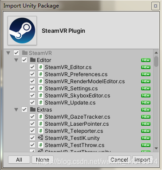Click the C# script icon beside SteamVR_GazeTracker.cs
Screen dimensions: 162x170
click(41, 116)
